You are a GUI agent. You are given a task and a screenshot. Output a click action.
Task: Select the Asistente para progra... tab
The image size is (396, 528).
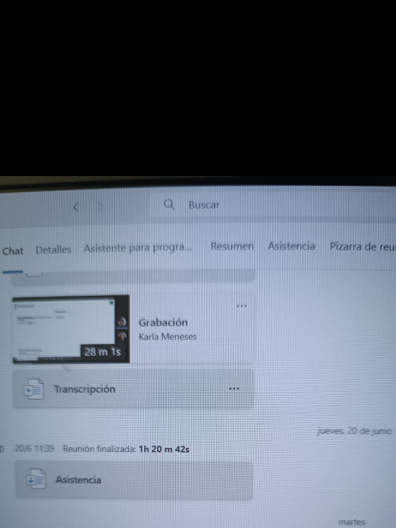pos(138,248)
